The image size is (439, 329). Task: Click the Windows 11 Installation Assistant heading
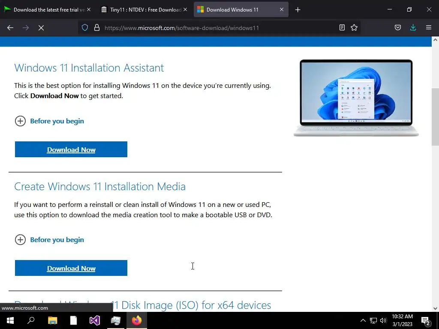point(89,68)
